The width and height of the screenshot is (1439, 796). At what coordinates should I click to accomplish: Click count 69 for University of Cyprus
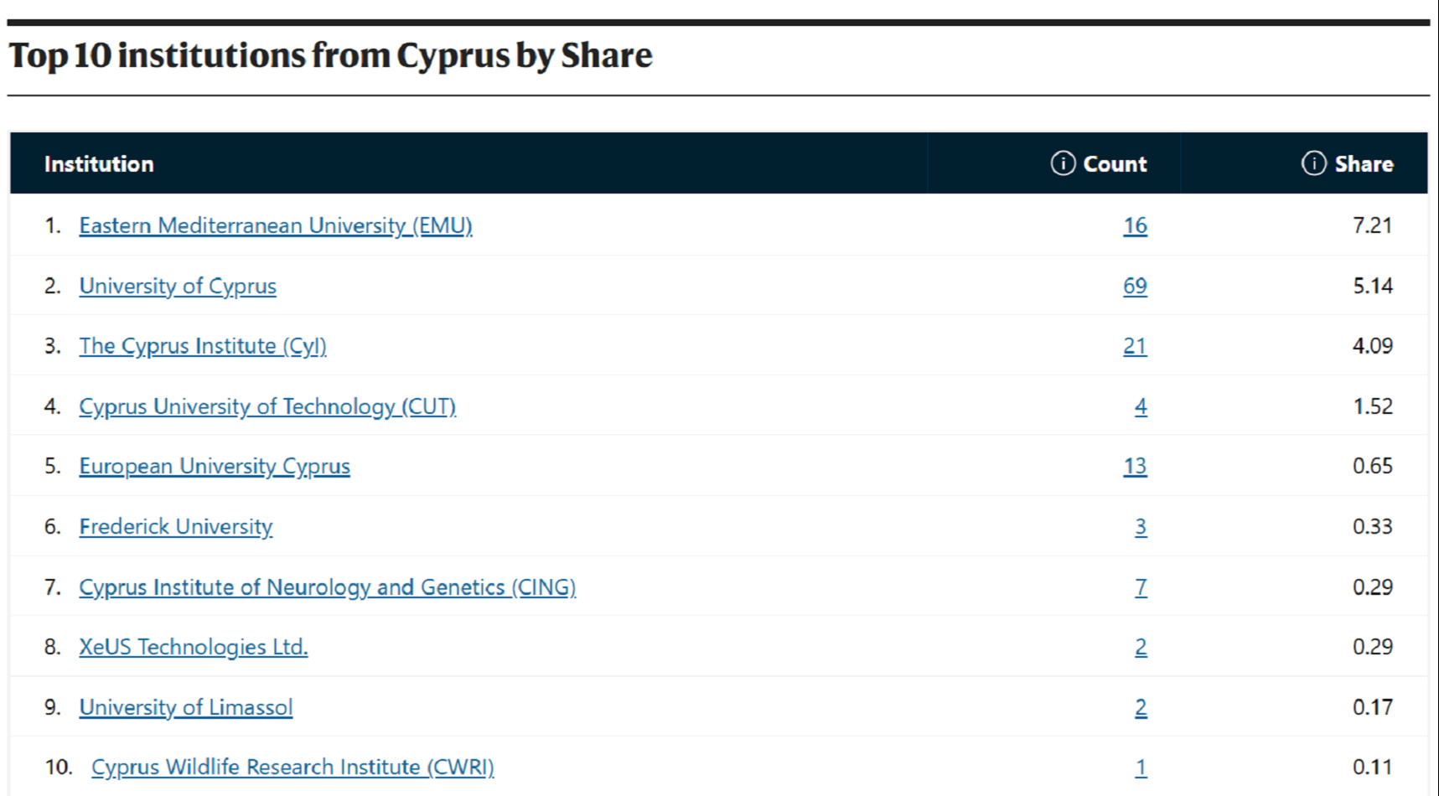coord(1135,286)
